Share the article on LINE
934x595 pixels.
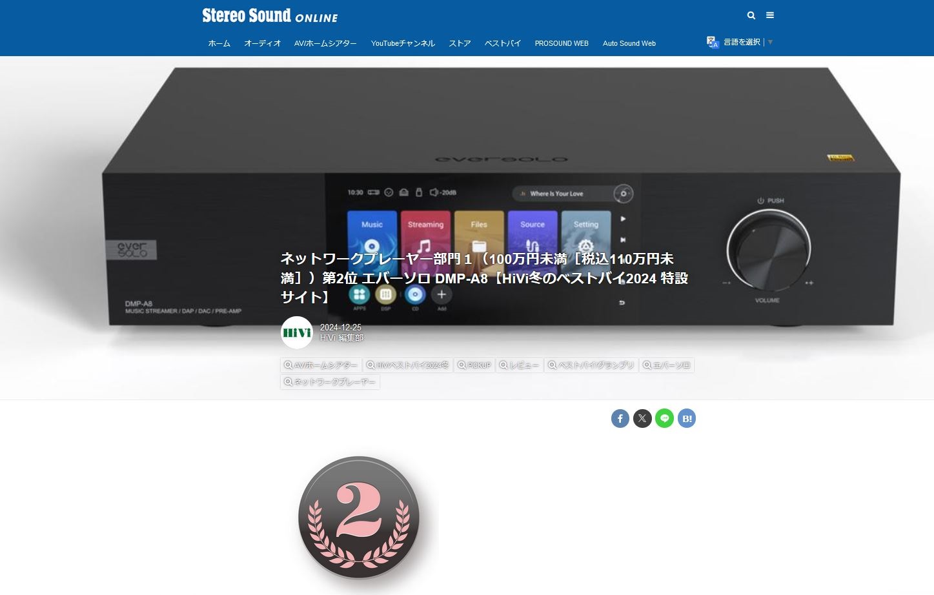click(x=664, y=418)
